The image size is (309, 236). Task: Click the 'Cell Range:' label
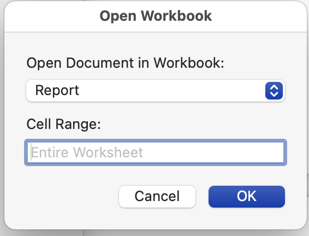(x=64, y=124)
